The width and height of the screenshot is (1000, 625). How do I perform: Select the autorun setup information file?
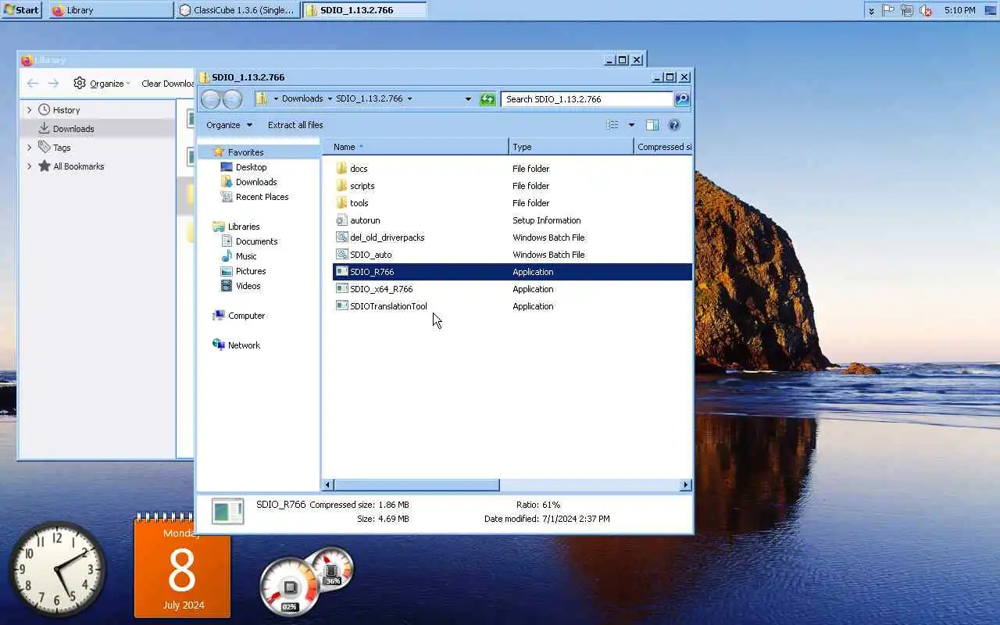[x=365, y=220]
